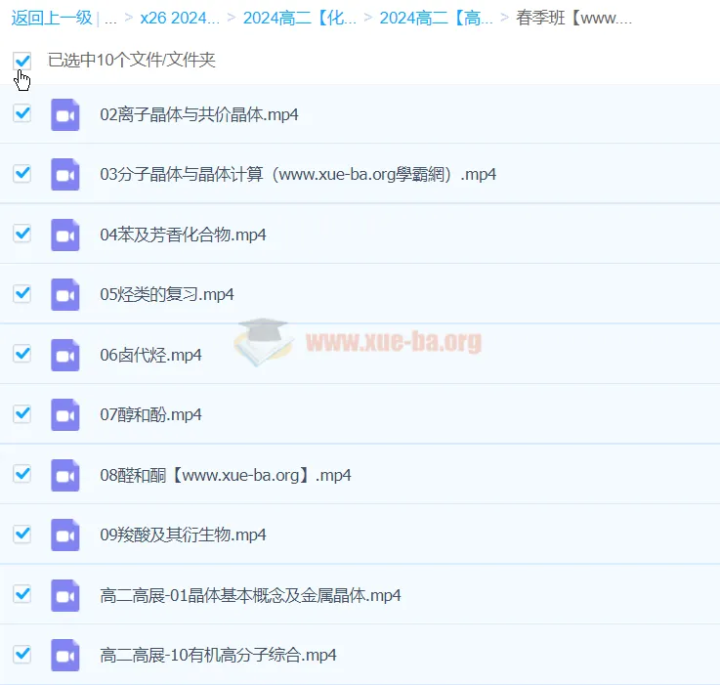Open the collapsed '...' breadcrumb path
The image size is (720, 685).
[x=110, y=18]
